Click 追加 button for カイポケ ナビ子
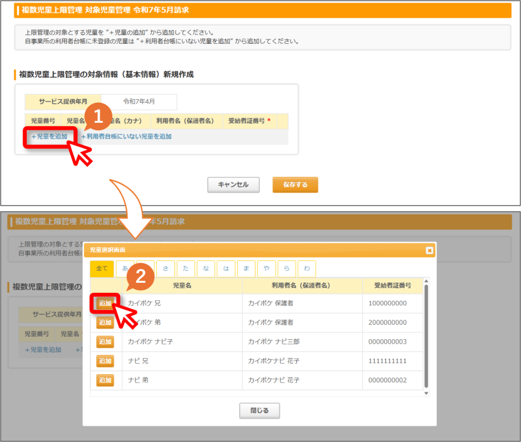This screenshot has width=521, height=442. (105, 342)
